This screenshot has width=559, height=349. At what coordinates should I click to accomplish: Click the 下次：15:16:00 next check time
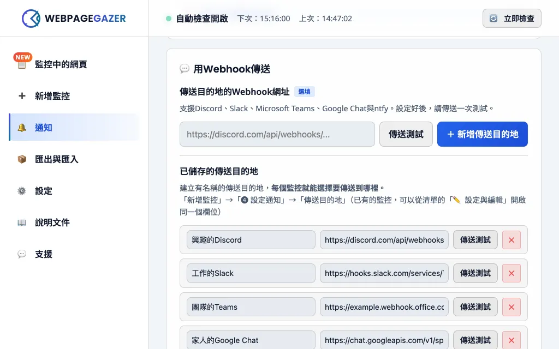click(x=264, y=19)
